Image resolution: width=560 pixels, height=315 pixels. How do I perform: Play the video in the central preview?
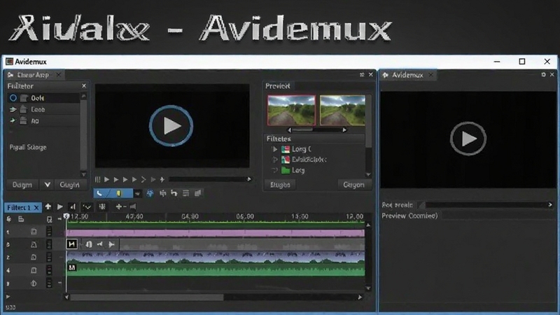tap(171, 126)
